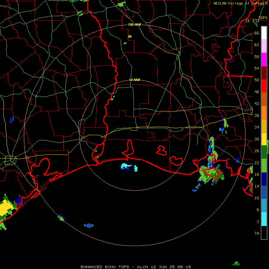
Task: Click the TH threshold label on legend
Action: (257, 233)
